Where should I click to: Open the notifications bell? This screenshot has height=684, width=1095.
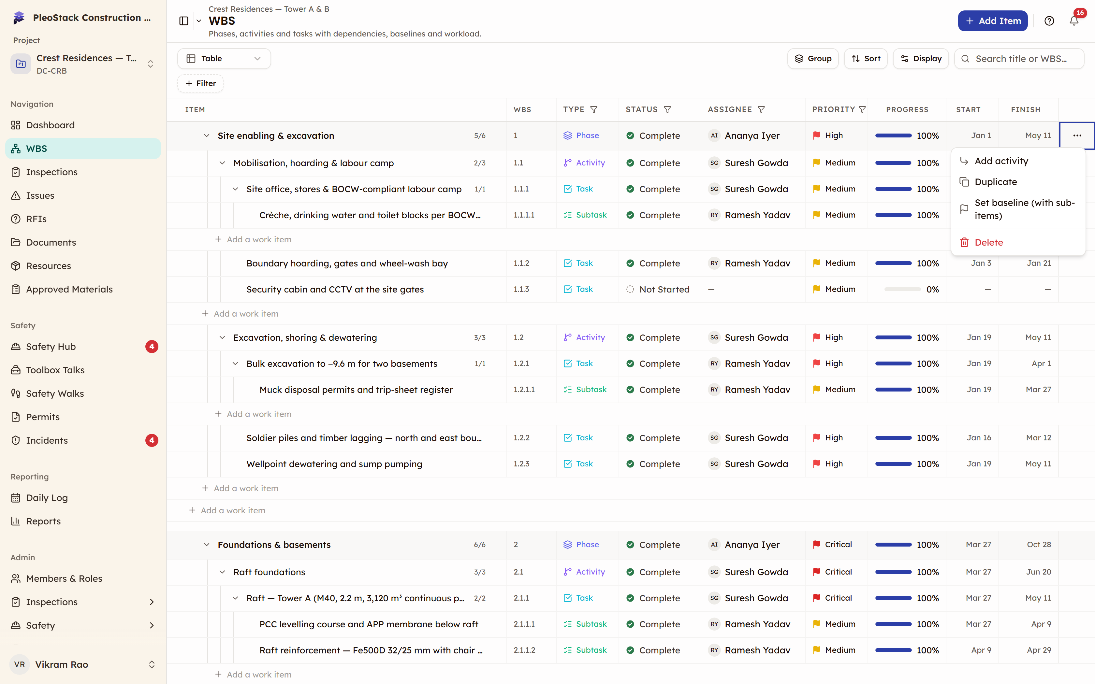1074,21
